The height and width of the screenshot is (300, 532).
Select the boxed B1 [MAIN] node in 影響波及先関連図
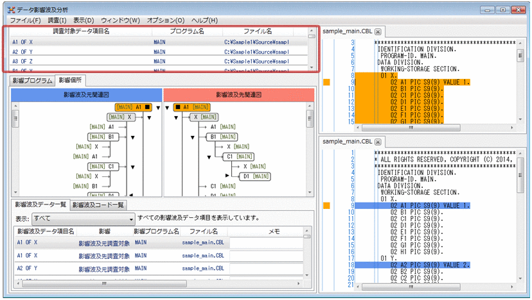coord(222,137)
